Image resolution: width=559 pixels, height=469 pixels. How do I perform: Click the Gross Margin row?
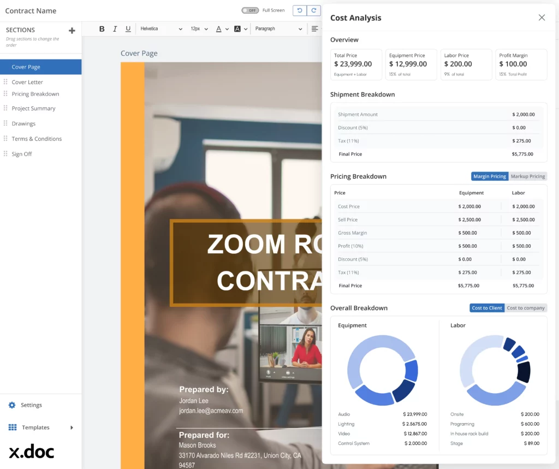(x=438, y=233)
